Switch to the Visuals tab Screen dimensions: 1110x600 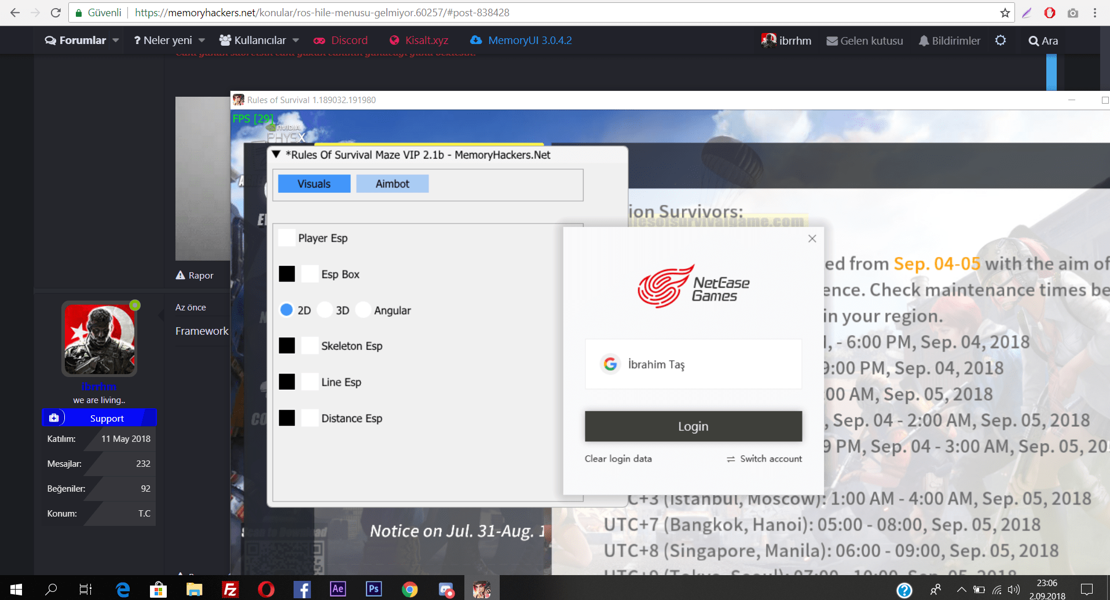(314, 184)
